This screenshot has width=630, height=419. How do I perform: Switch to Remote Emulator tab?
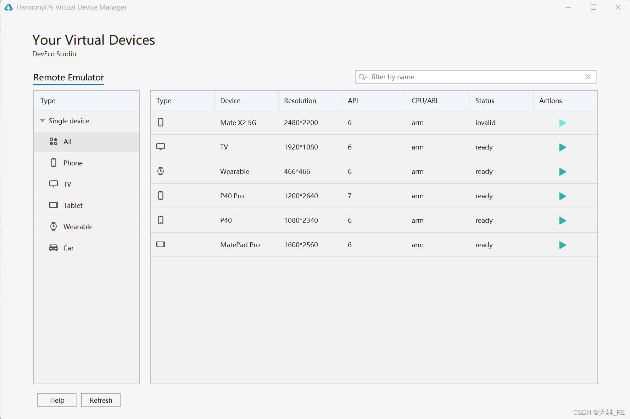(68, 78)
